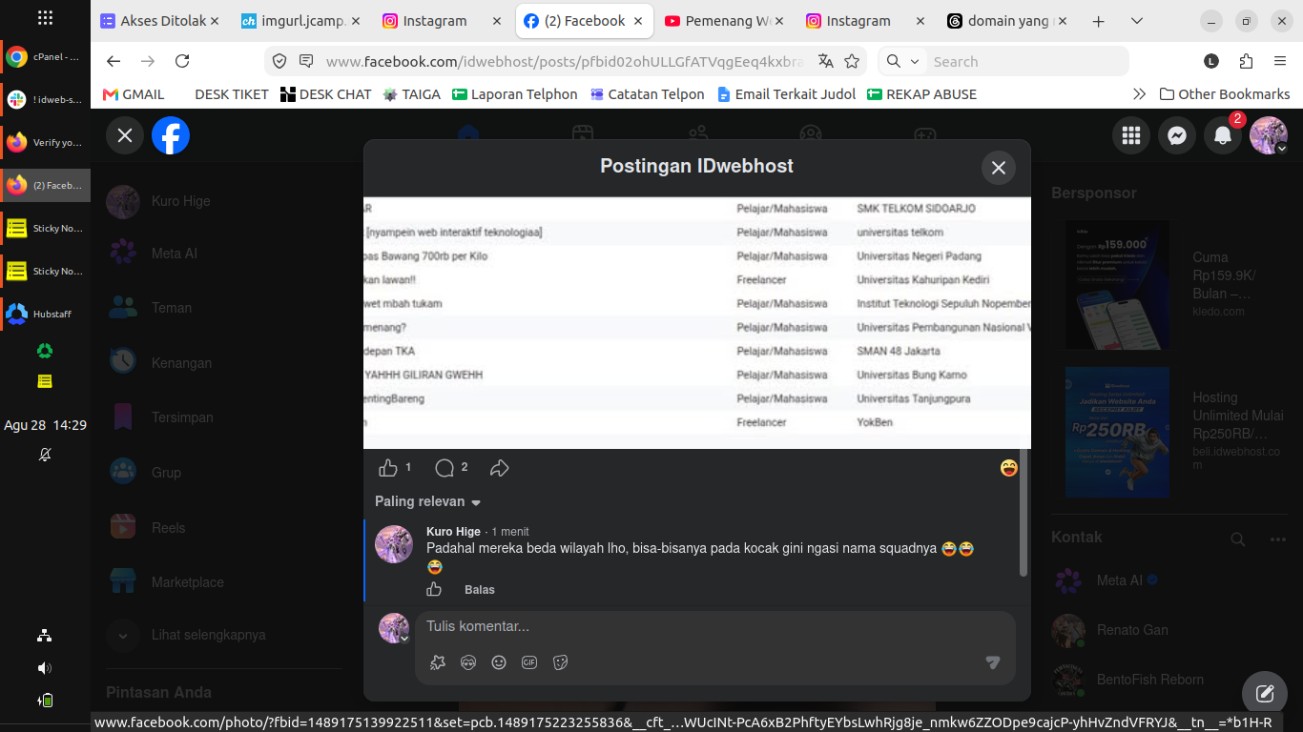This screenshot has height=732, width=1303.
Task: Open the Paling relevan comment sort dropdown
Action: [427, 501]
